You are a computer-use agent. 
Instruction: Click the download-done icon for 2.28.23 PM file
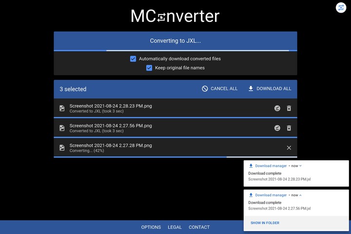click(x=277, y=108)
